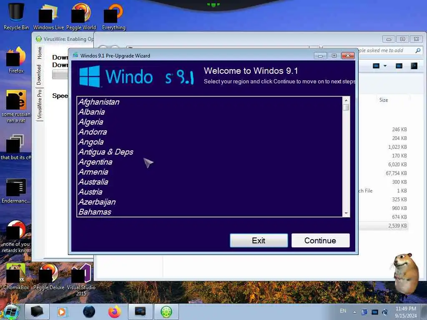Select Angola in the region list

(209, 142)
